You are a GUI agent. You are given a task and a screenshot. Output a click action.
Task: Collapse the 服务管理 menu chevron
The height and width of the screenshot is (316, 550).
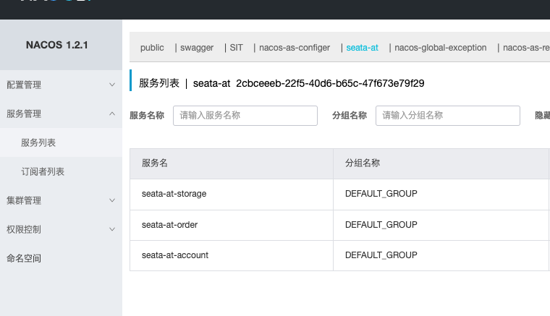[x=111, y=114]
